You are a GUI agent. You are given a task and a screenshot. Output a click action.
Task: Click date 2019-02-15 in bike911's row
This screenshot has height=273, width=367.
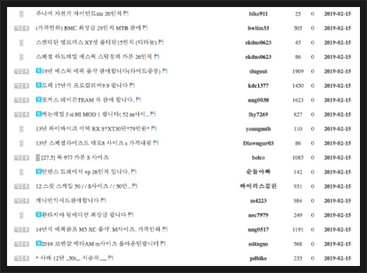[337, 14]
